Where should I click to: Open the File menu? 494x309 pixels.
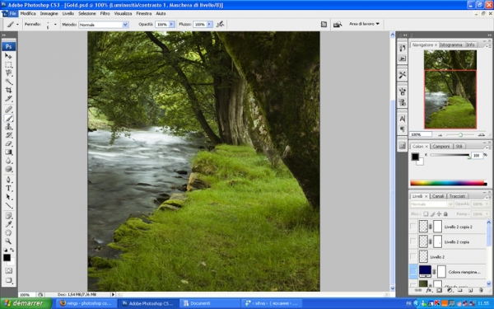point(12,13)
